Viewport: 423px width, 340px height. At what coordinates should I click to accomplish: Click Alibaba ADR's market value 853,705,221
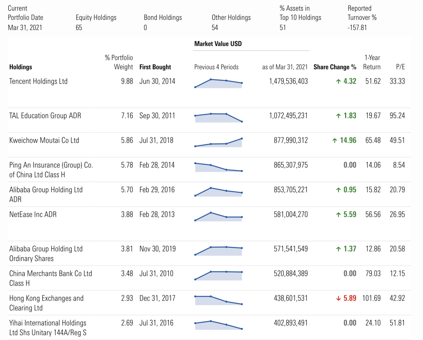[291, 190]
